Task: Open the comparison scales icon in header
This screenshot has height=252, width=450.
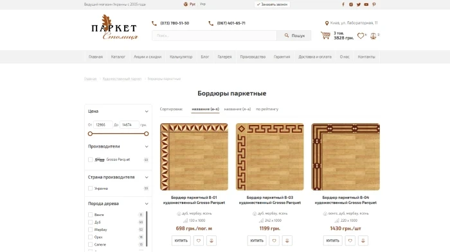Action: pyautogui.click(x=373, y=36)
